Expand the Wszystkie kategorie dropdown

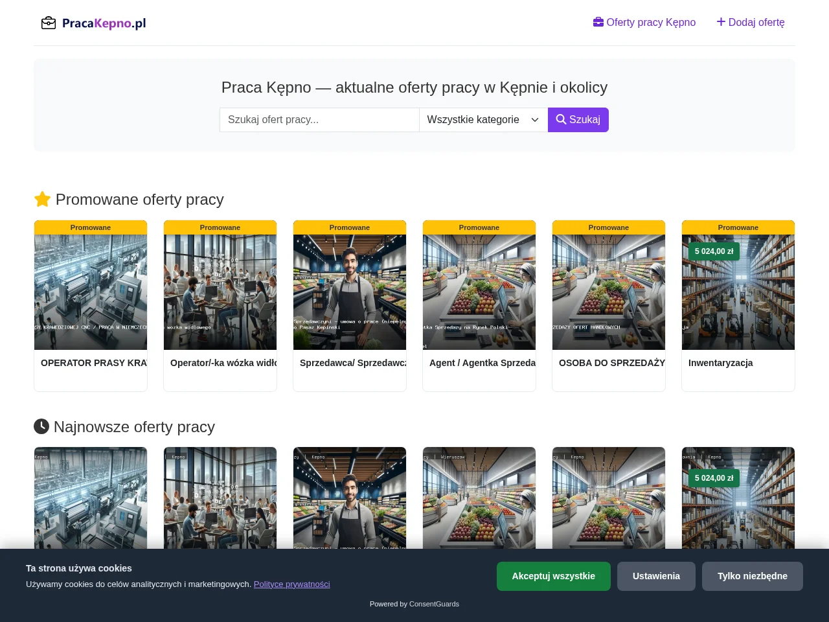tap(483, 120)
